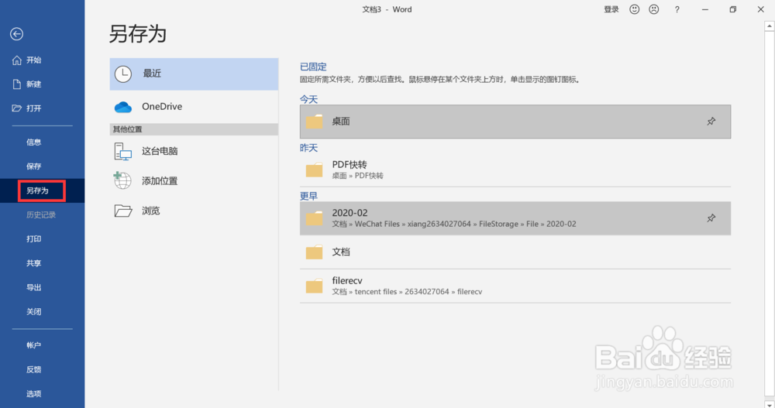775x408 pixels.
Task: Select the 最近 recent locations tab
Action: tap(194, 74)
